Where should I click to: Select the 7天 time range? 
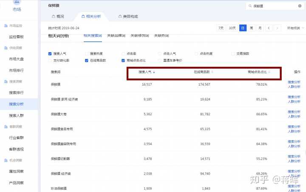coord(221,28)
